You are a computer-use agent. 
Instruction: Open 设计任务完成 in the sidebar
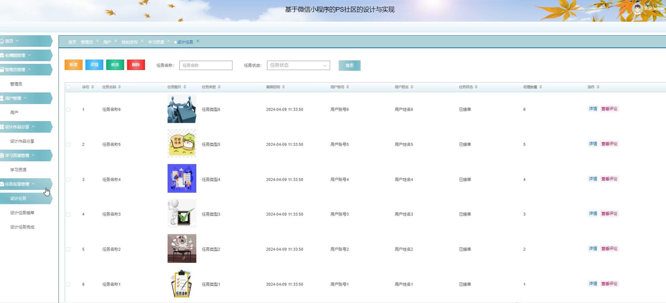tap(22, 227)
